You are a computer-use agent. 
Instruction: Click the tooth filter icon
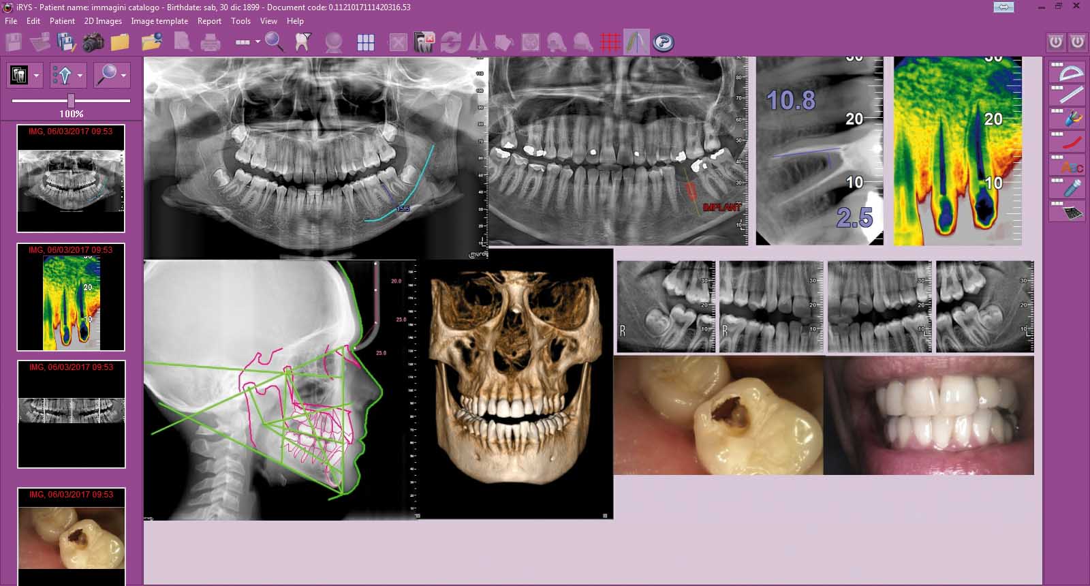point(302,42)
